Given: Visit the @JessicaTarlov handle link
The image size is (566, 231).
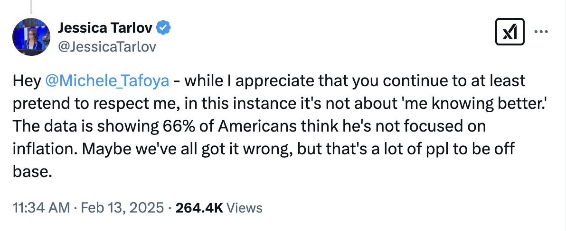Looking at the screenshot, I should 106,46.
